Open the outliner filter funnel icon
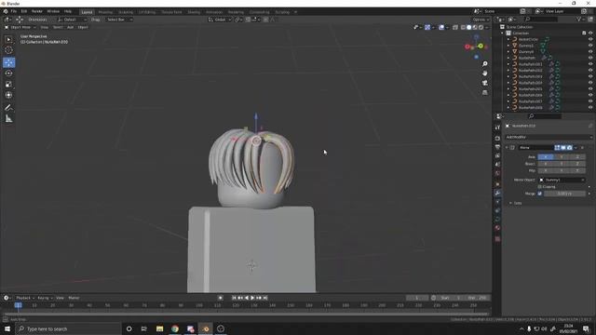596x335 pixels. pyautogui.click(x=579, y=19)
